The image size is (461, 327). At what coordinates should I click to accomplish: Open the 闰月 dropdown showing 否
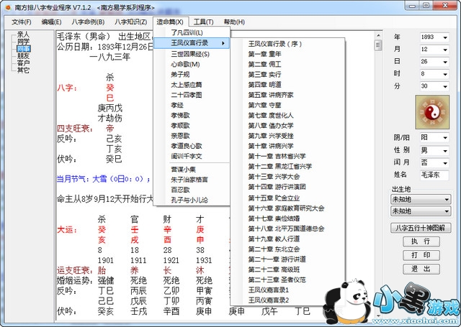434,162
